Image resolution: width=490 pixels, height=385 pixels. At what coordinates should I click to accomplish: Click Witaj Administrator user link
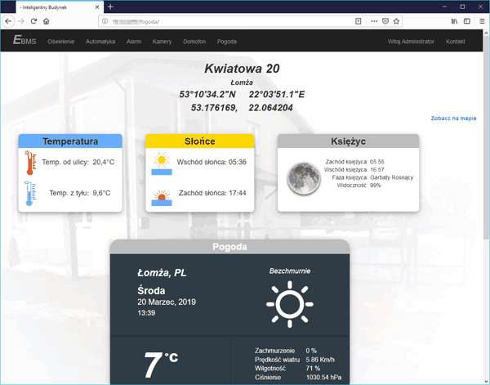(x=411, y=41)
